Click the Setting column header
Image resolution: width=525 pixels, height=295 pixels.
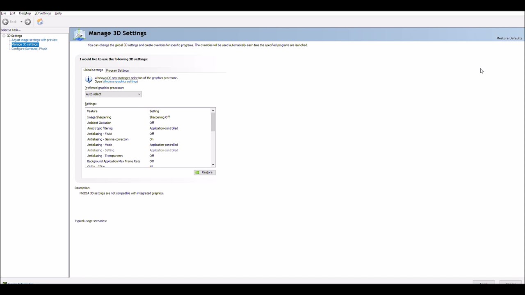(180, 111)
